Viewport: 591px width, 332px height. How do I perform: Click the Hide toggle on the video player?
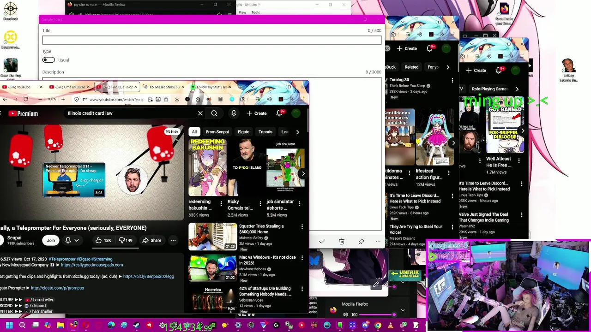172,132
